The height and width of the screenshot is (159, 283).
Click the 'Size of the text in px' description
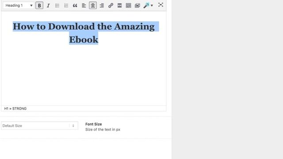click(103, 129)
